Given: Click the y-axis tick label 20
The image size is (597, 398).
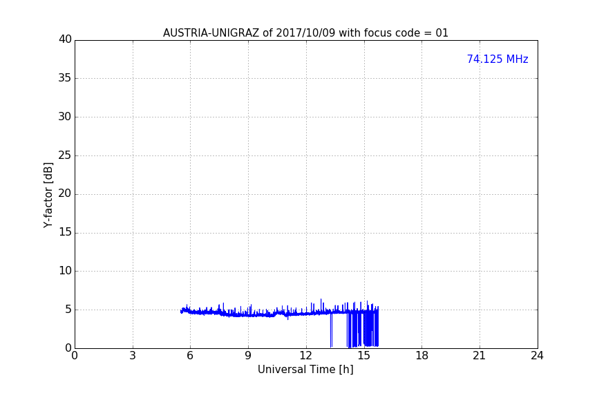Looking at the screenshot, I should pos(65,193).
